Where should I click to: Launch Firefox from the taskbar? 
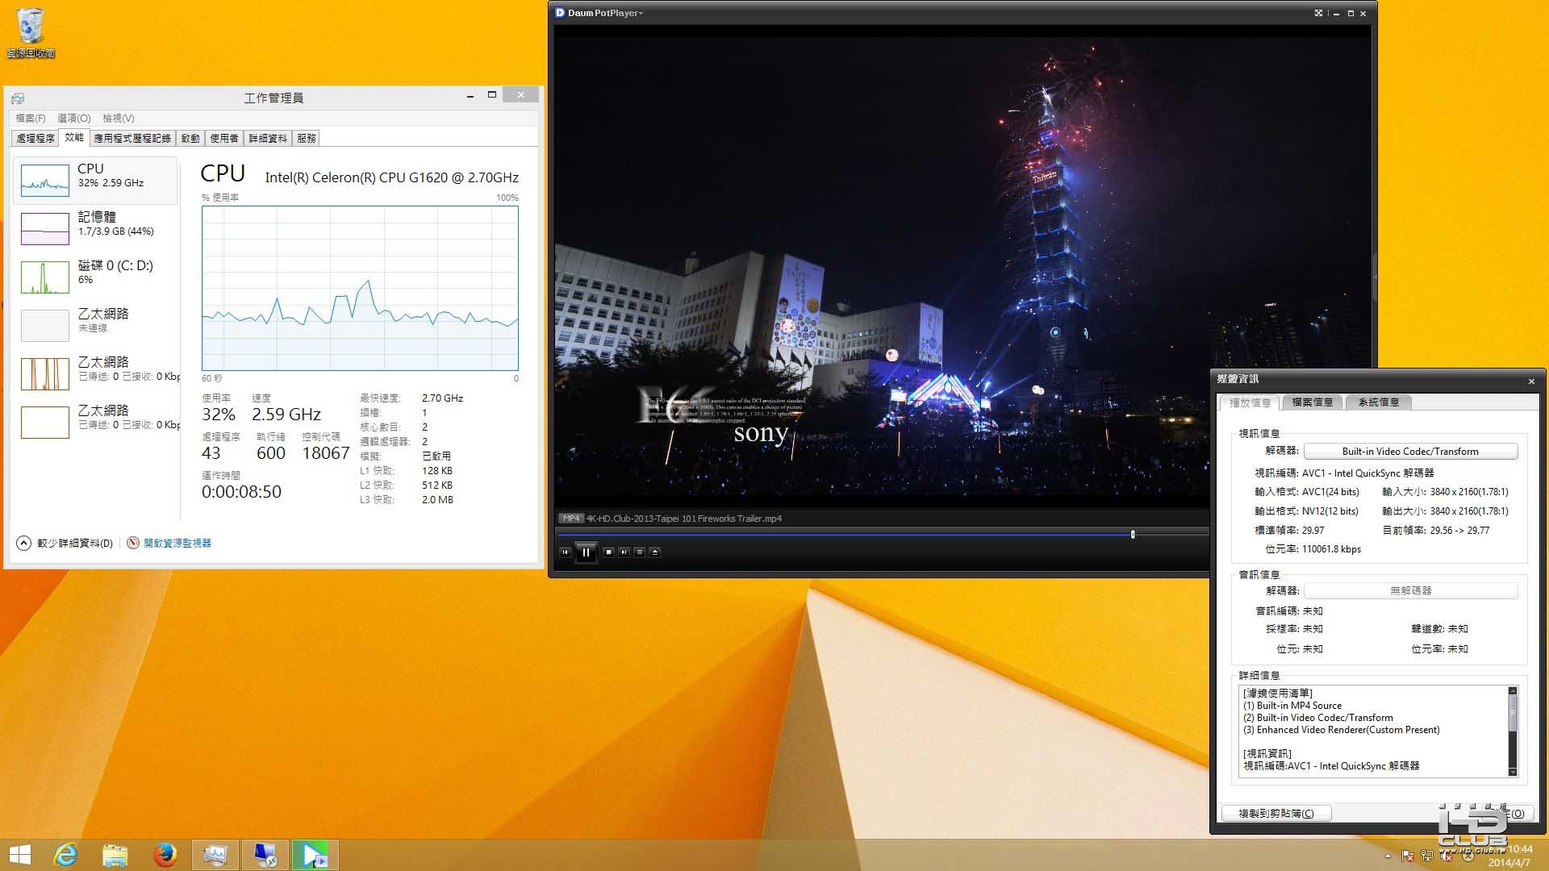(165, 854)
